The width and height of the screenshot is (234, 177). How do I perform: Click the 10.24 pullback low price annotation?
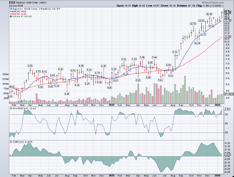(197, 43)
